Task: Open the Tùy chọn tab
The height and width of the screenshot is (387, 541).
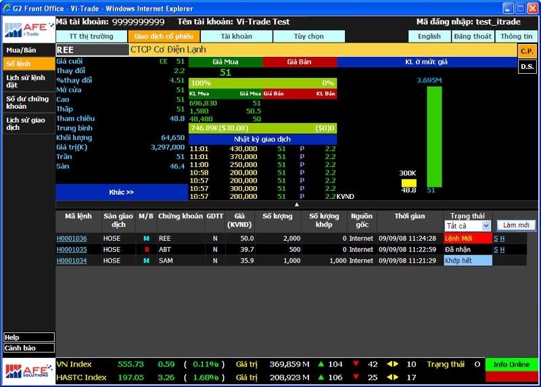Action: (309, 37)
